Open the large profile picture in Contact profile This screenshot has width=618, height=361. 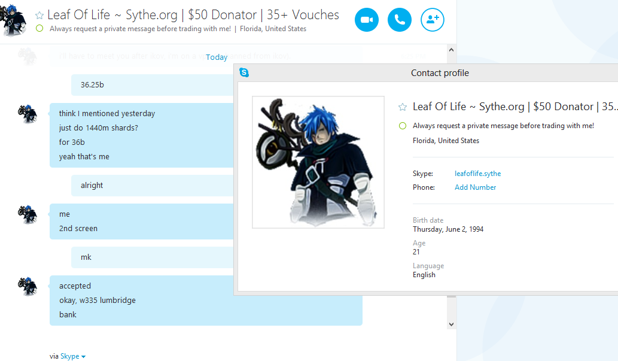pyautogui.click(x=318, y=162)
